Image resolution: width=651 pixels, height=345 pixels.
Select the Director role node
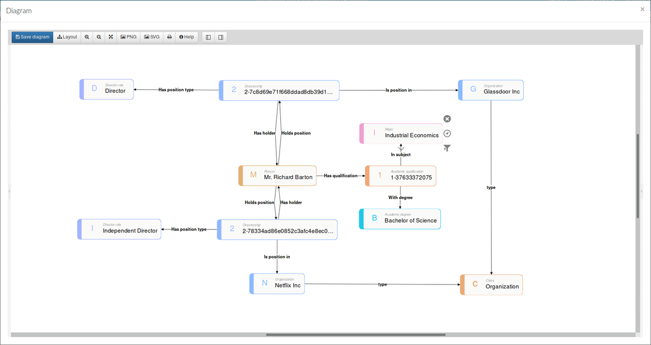point(107,89)
